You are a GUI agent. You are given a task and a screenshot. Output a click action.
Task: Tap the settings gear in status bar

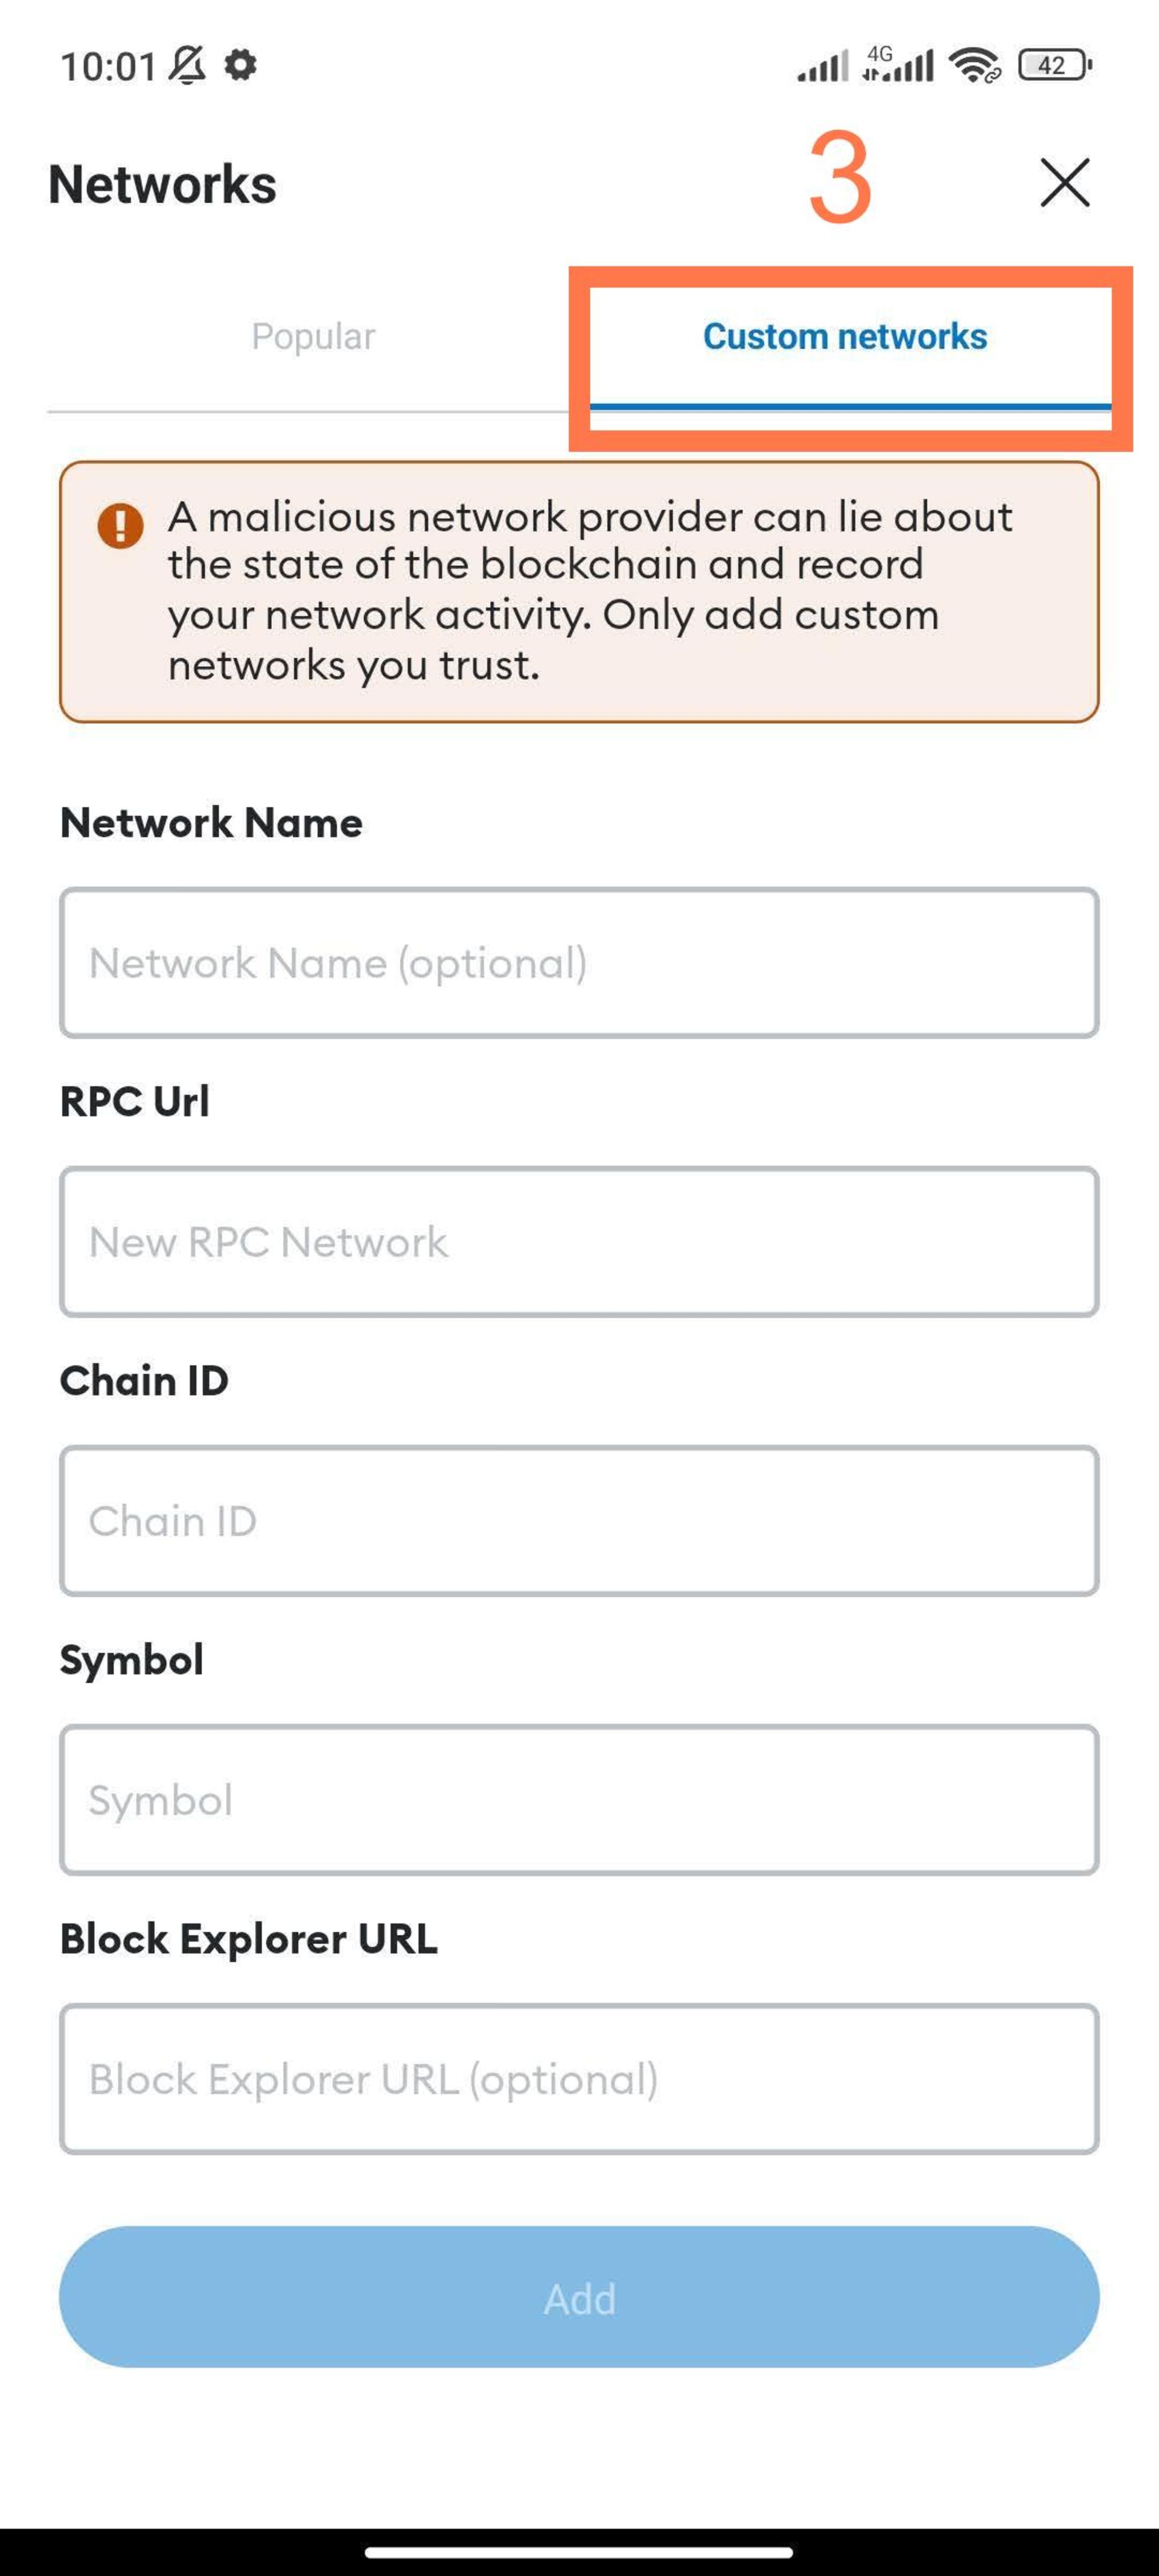[240, 65]
